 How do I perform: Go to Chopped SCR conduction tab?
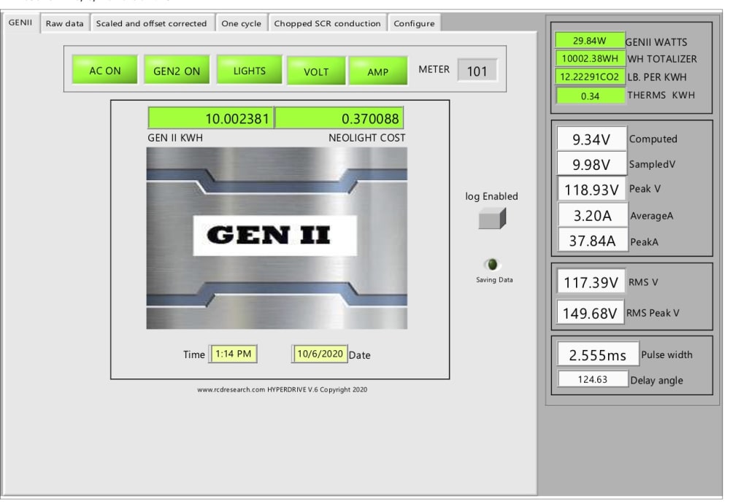click(327, 23)
